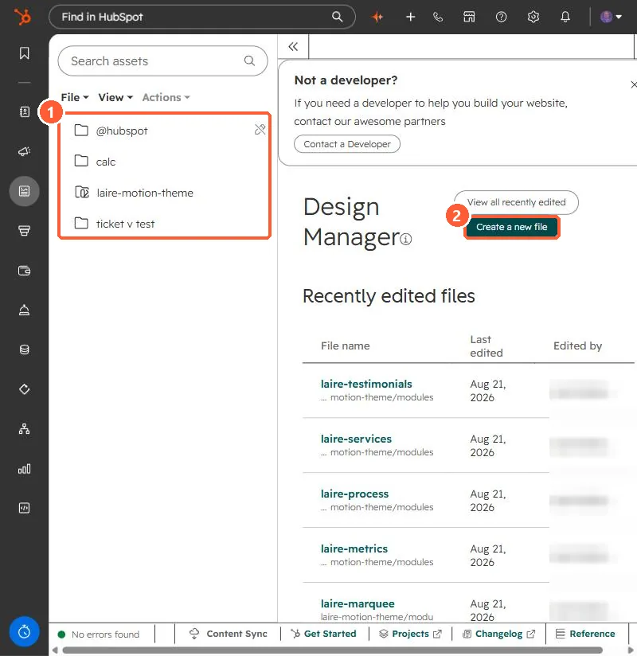The height and width of the screenshot is (656, 637).
Task: Open the Sales sidebar icon
Action: (x=24, y=231)
